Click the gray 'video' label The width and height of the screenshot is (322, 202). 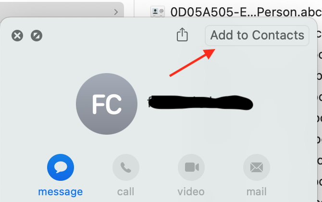coord(191,192)
